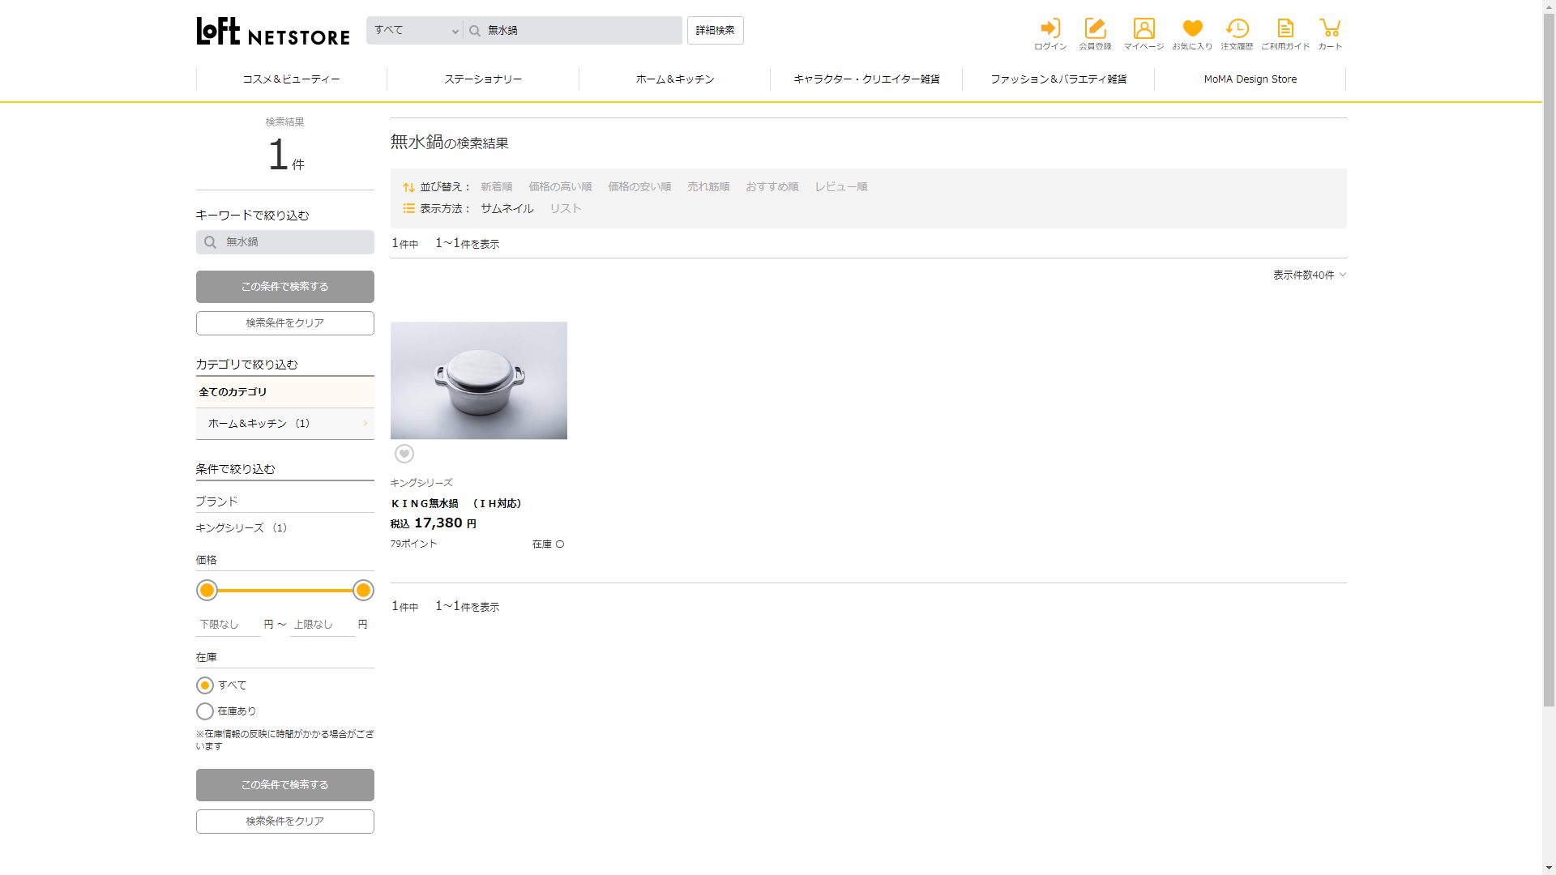The height and width of the screenshot is (875, 1556).
Task: Select the すべて stock radio button
Action: point(205,685)
